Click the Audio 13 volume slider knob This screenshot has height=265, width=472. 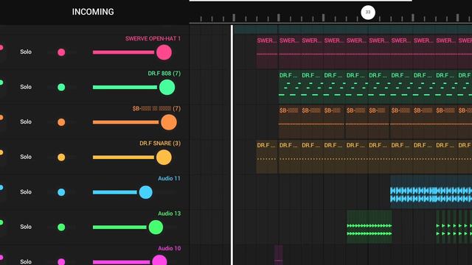pos(156,227)
